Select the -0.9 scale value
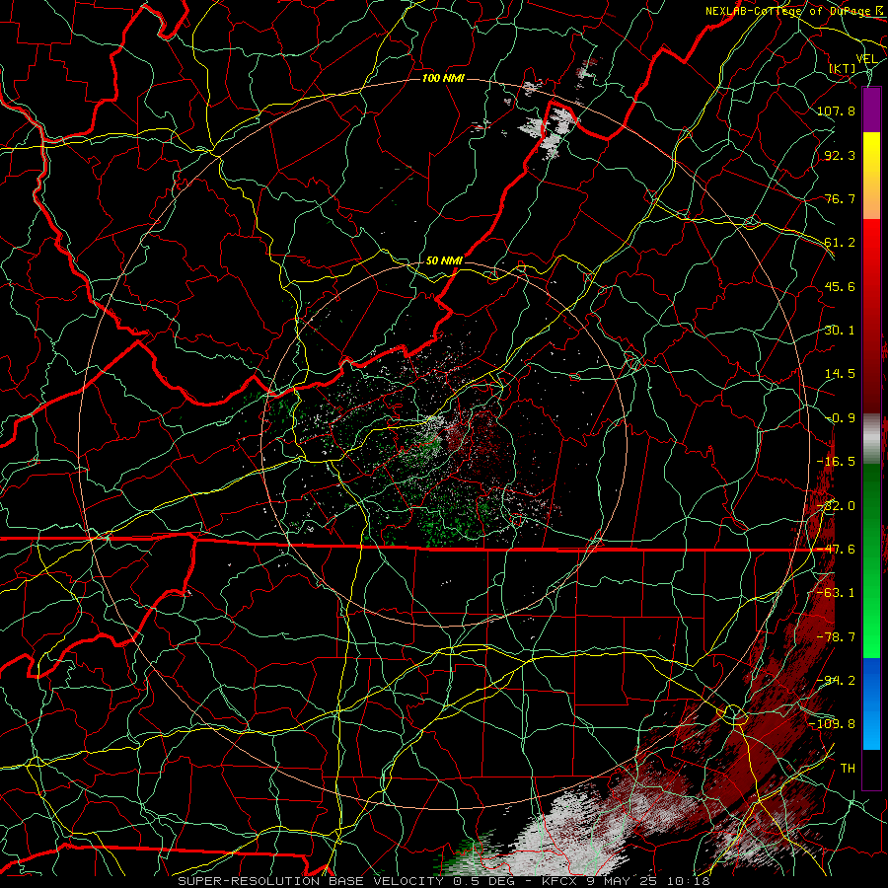888x888 pixels. (840, 418)
